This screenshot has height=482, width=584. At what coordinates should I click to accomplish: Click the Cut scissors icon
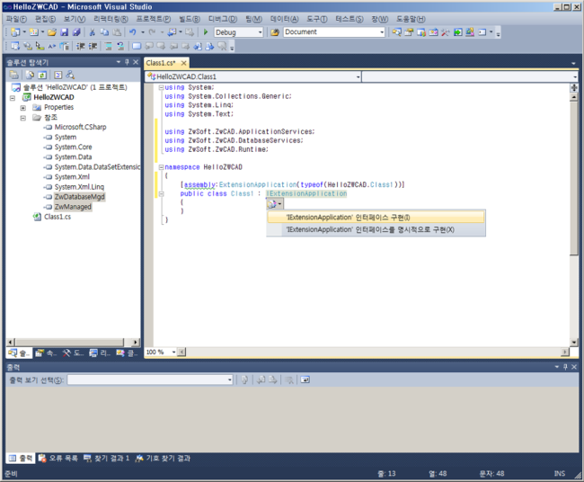92,32
